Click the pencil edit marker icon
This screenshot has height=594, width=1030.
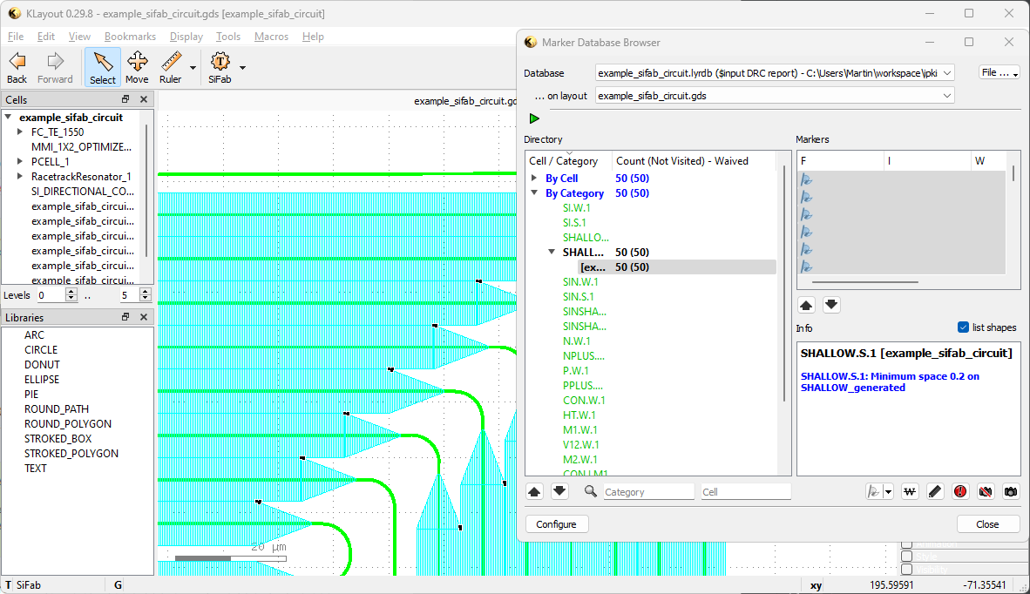coord(935,491)
